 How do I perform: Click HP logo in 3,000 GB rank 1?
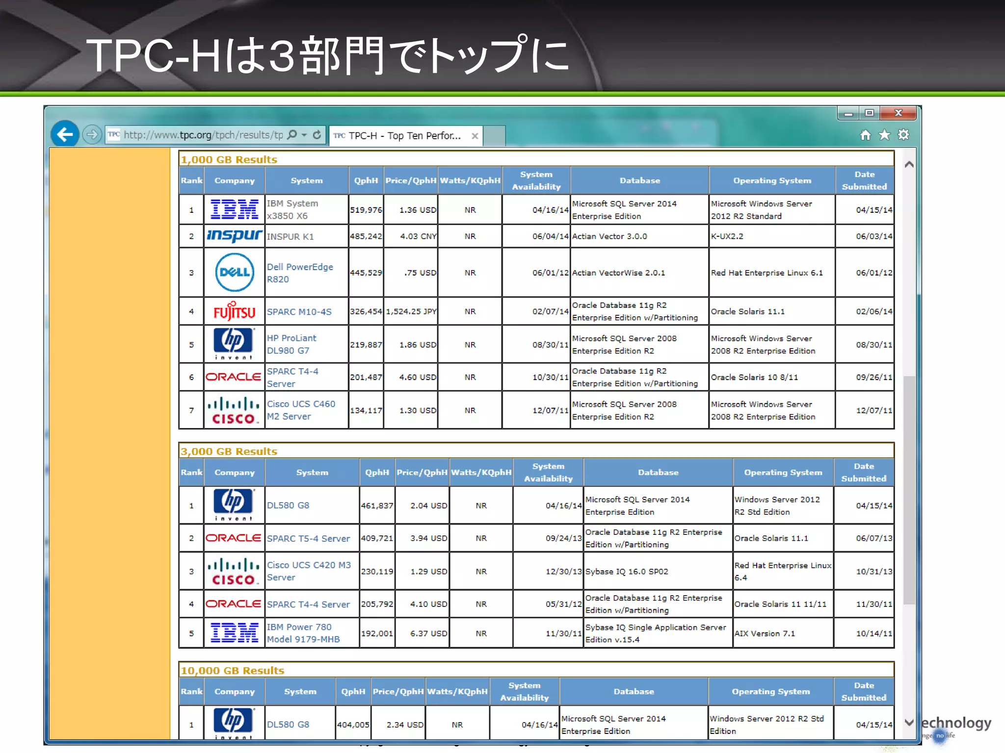click(x=234, y=505)
